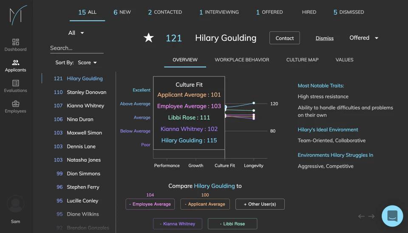
Task: Open the Offered status dropdown
Action: (364, 38)
